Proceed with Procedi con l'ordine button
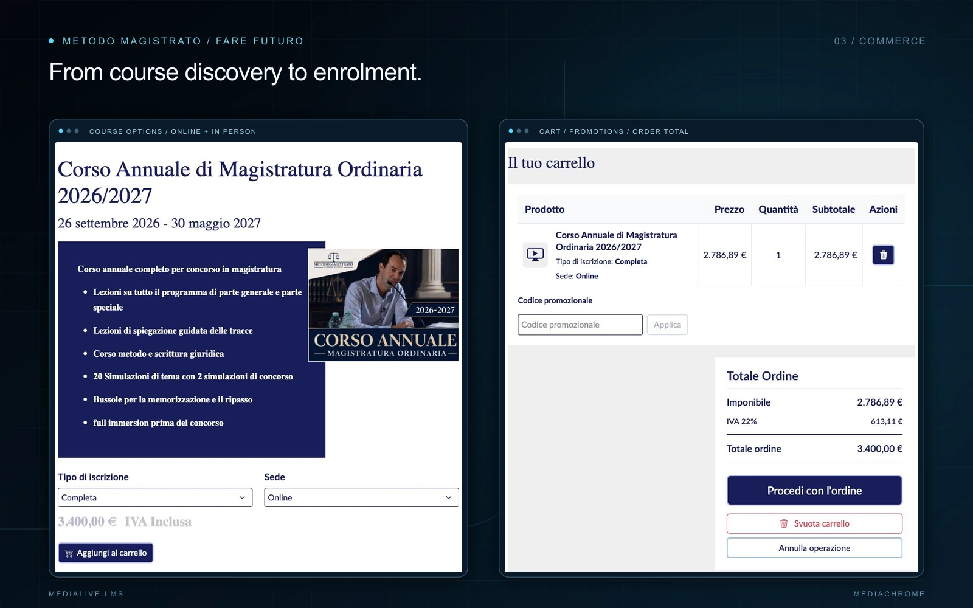The height and width of the screenshot is (608, 973). [x=814, y=491]
